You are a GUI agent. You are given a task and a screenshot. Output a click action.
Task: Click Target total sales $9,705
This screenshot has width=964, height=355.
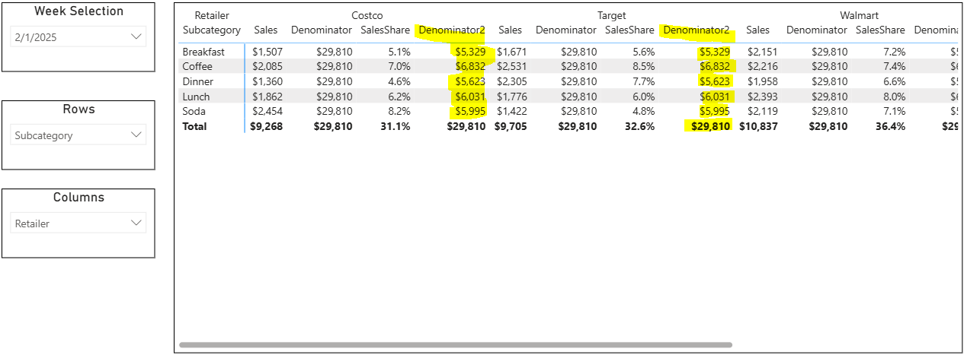tap(511, 126)
